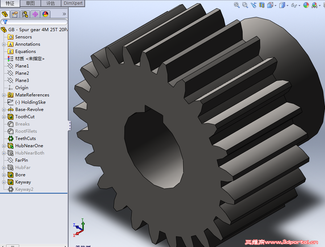Click the Zoom to Fit magnifier icon
Image resolution: width=325 pixels, height=247 pixels.
point(237,5)
